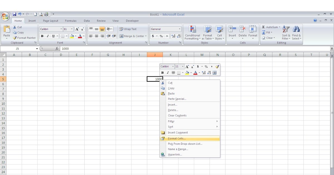334x175 pixels.
Task: Open the Font Size dropdown in the ribbon
Action: tap(69, 29)
